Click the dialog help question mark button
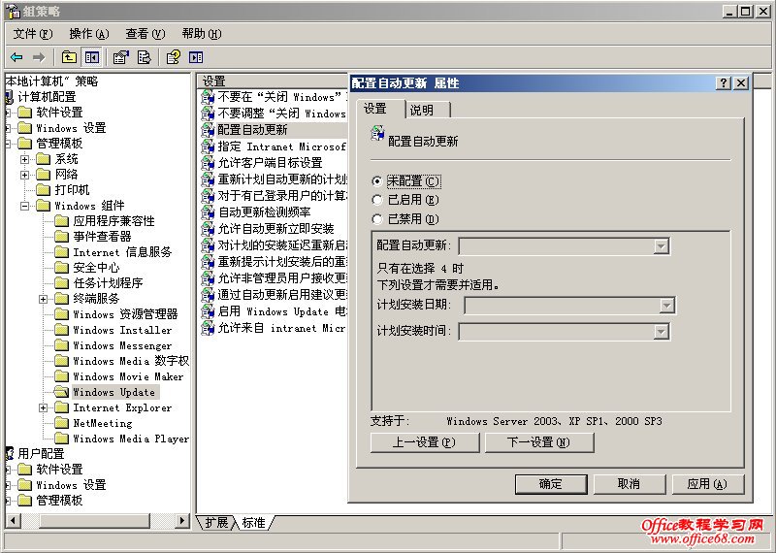The height and width of the screenshot is (553, 776). [723, 83]
